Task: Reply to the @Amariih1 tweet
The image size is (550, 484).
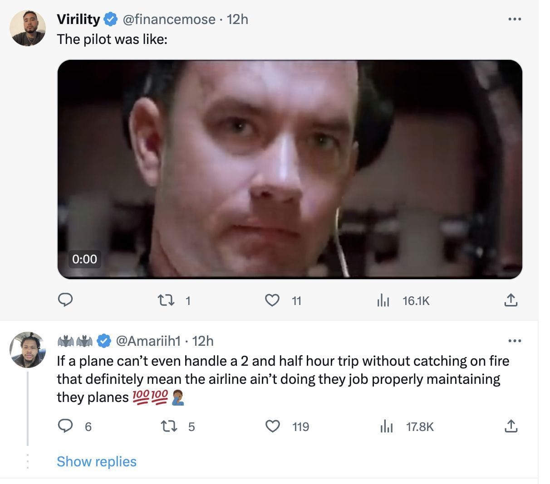Action: (66, 426)
